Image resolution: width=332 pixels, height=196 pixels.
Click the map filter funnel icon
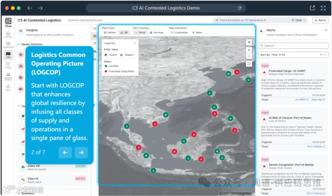tap(95, 44)
